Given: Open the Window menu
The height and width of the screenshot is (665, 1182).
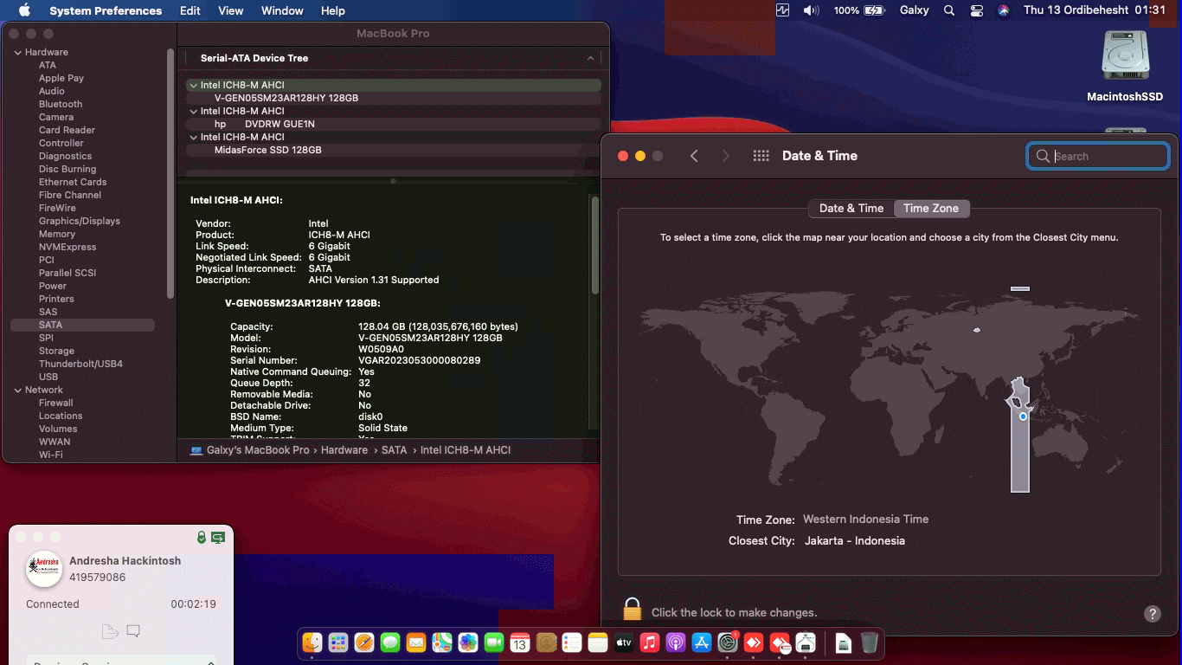Looking at the screenshot, I should (282, 10).
